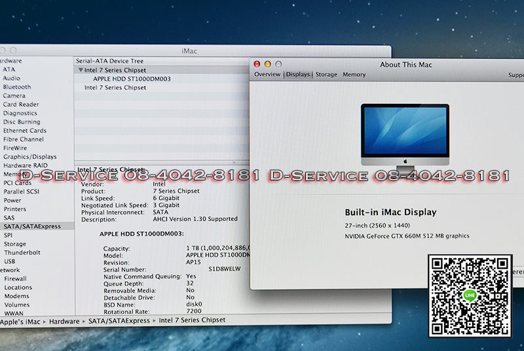Viewport: 524px width, 351px height.
Task: Click the 'NVIDIA GeForce GTX 660M 512 MB graphics' text
Action: coord(407,236)
